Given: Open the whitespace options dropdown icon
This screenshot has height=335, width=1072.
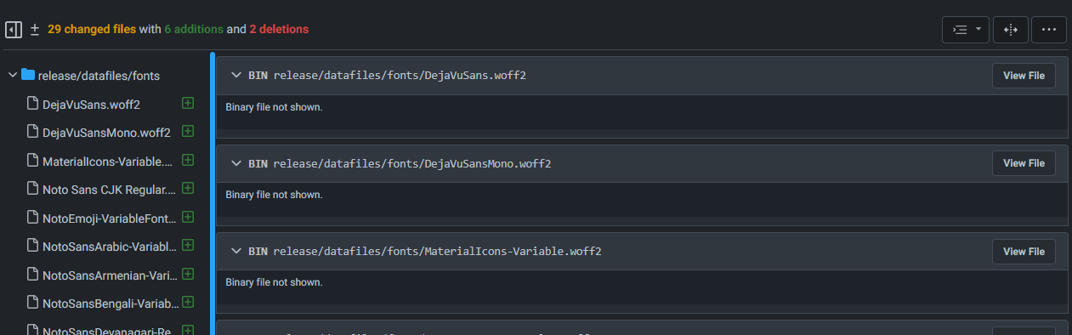Looking at the screenshot, I should point(965,29).
